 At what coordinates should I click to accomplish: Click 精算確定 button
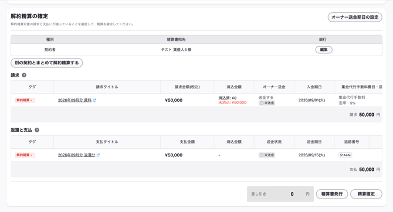click(366, 194)
